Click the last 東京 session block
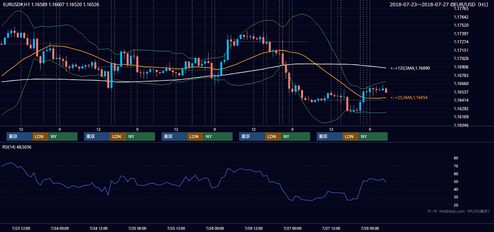 point(329,136)
